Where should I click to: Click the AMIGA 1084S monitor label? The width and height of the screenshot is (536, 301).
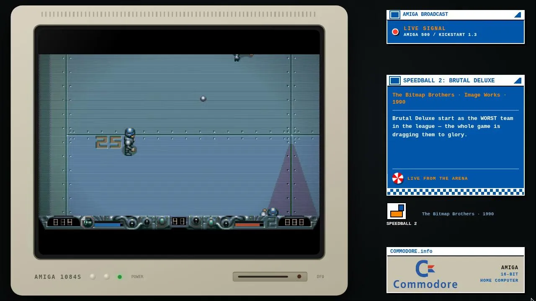(58, 277)
